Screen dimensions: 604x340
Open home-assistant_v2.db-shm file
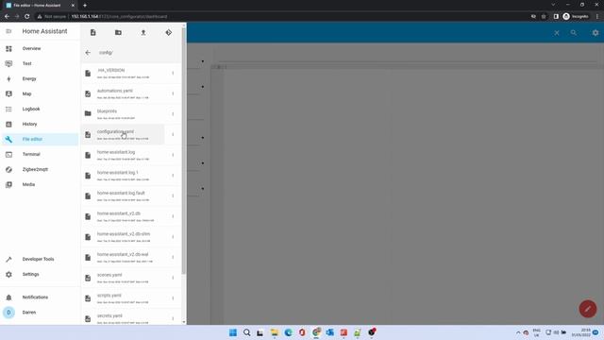pos(124,237)
